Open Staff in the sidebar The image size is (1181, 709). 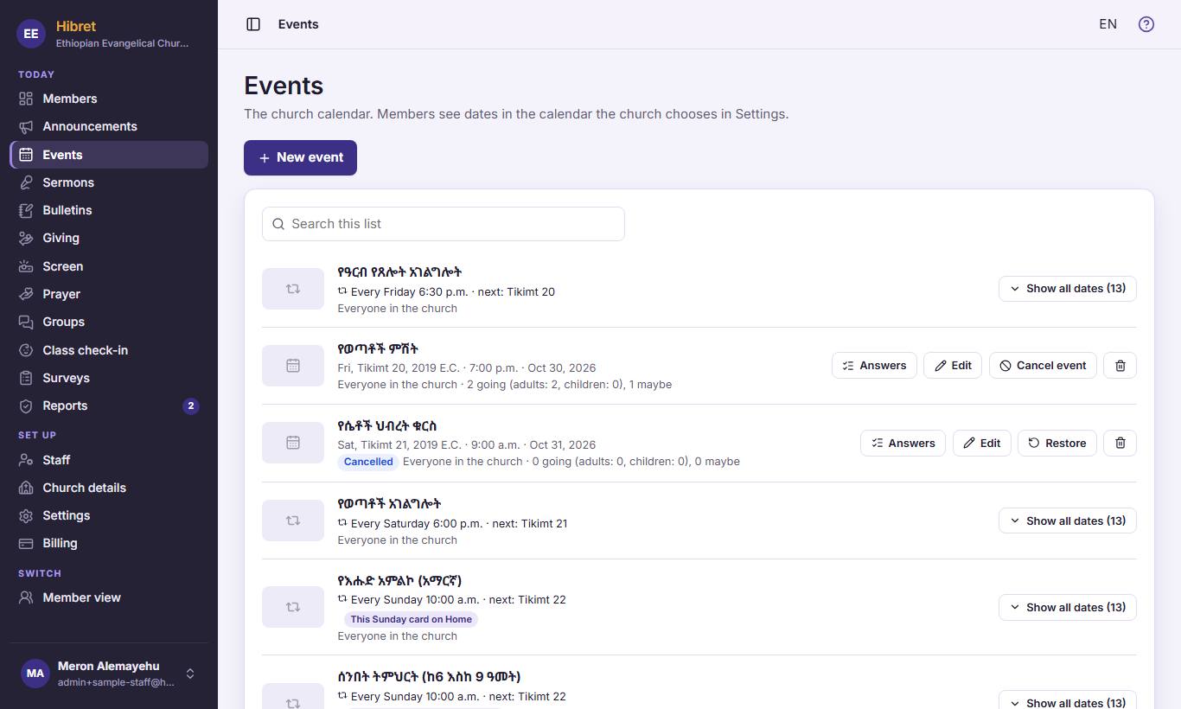pyautogui.click(x=109, y=460)
